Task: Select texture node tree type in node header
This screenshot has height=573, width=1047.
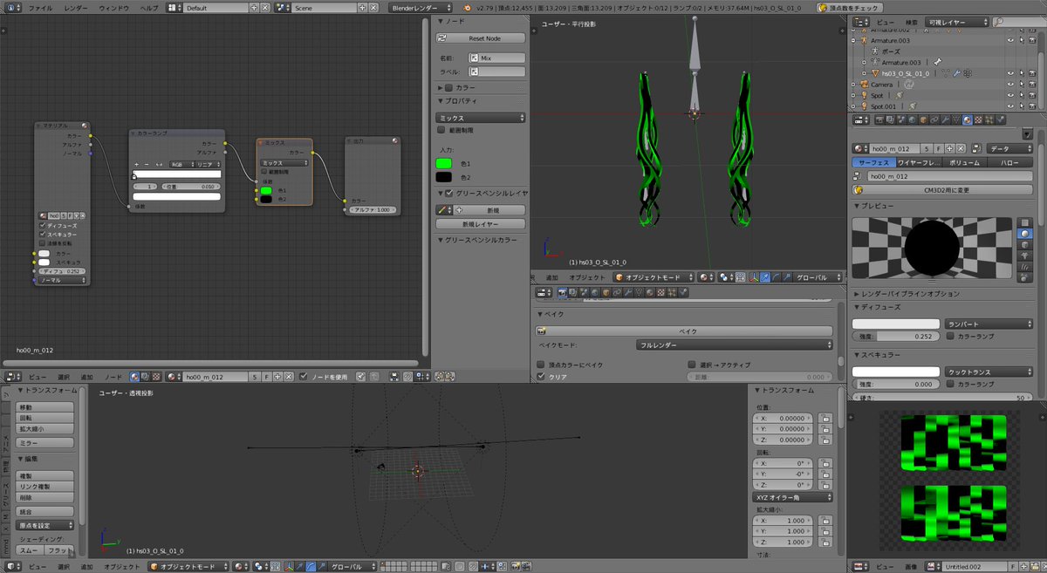Action: pos(156,377)
